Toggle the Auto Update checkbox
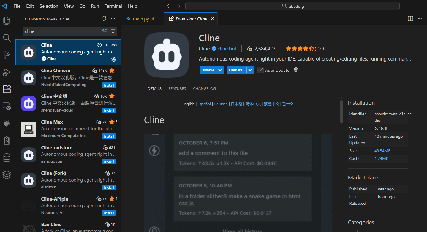 [260, 70]
